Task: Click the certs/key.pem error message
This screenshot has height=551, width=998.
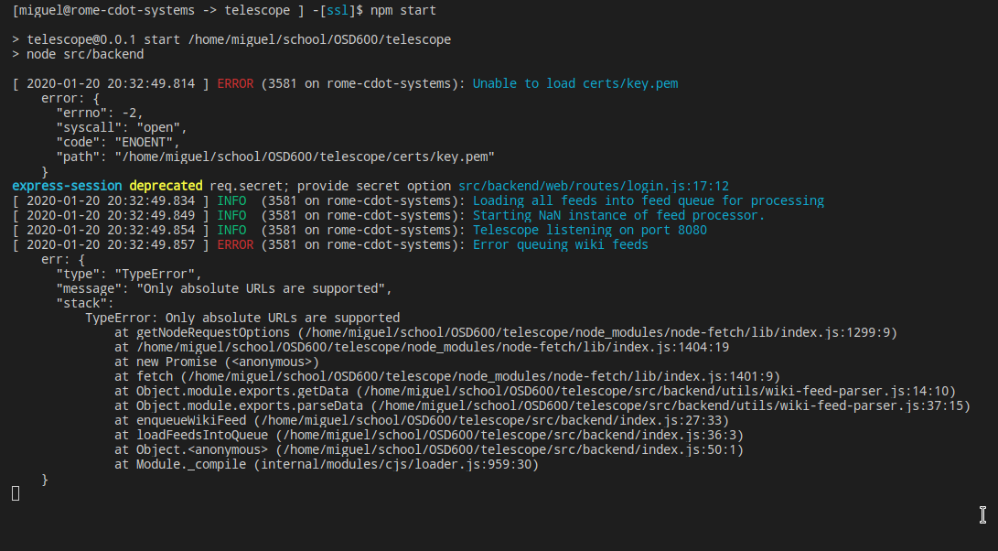Action: [x=574, y=83]
